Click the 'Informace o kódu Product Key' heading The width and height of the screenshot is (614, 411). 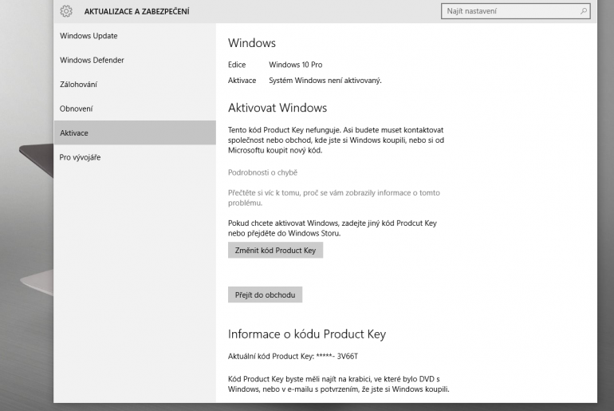(x=306, y=334)
